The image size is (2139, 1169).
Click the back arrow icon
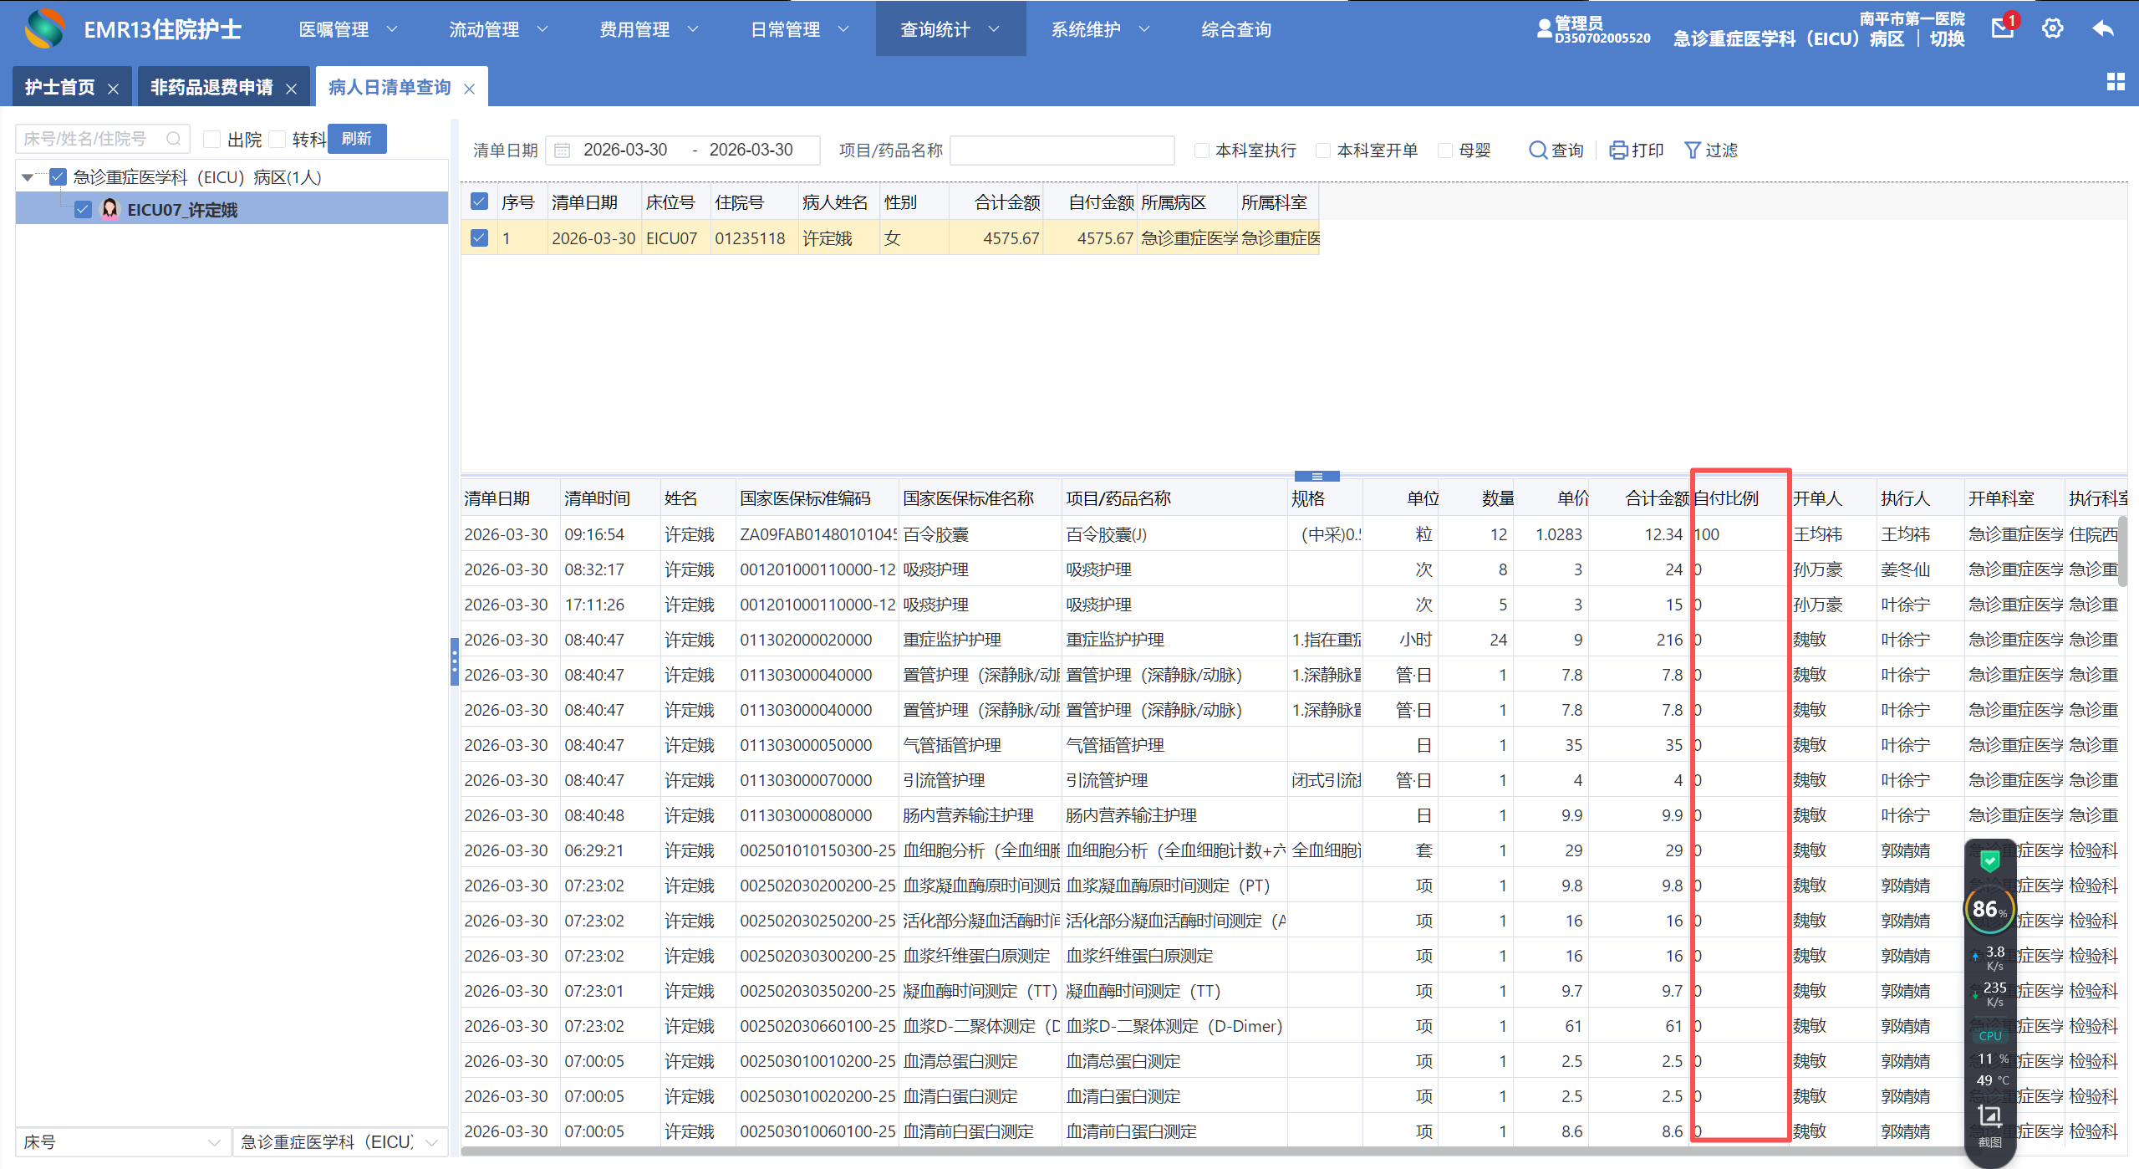click(2103, 29)
